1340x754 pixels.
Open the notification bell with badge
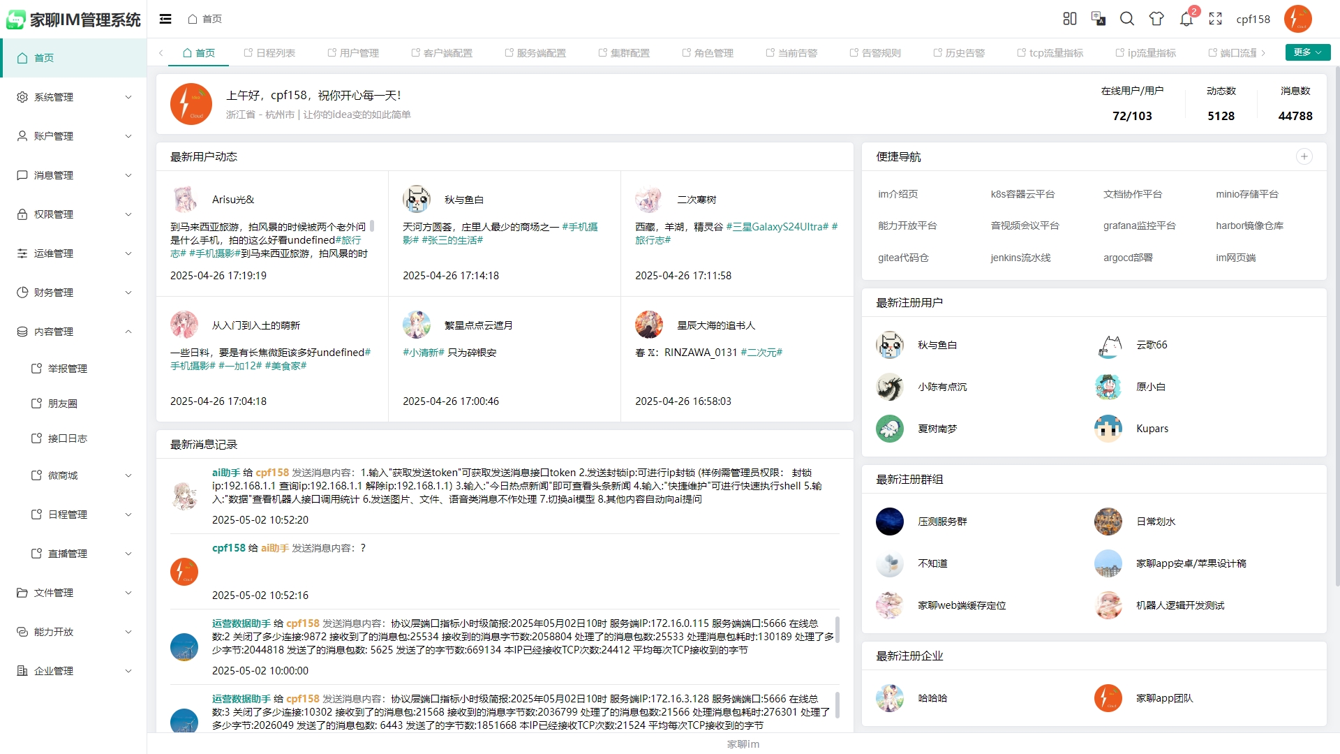pyautogui.click(x=1186, y=19)
